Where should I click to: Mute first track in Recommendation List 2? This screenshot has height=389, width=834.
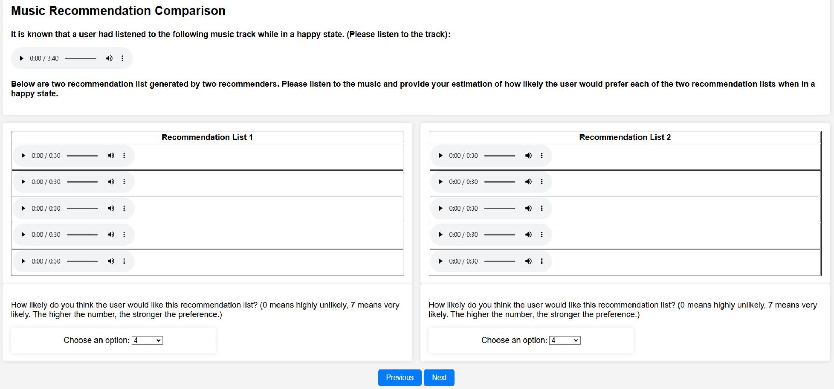click(528, 155)
